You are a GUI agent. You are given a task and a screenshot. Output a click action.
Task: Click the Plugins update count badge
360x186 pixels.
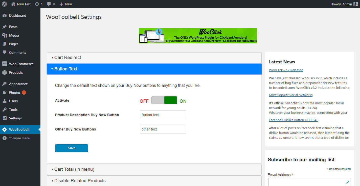[x=24, y=92]
